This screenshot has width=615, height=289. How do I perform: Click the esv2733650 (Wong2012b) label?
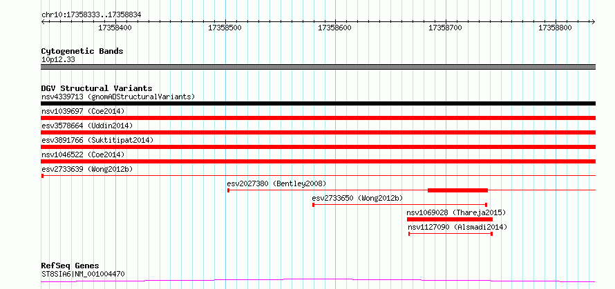pyautogui.click(x=357, y=198)
